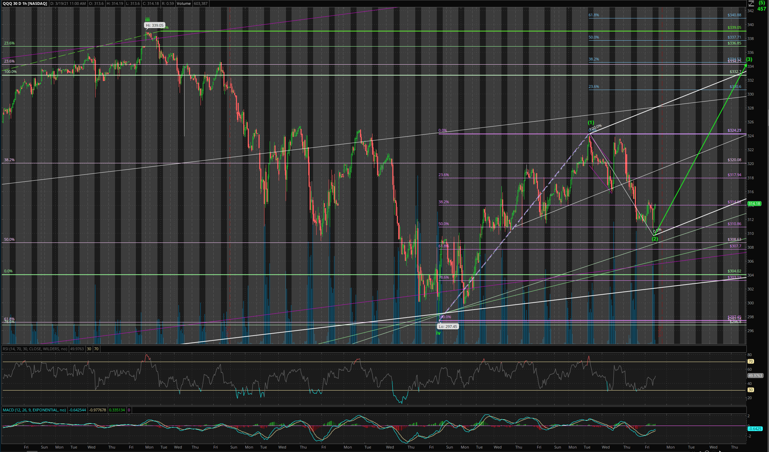Click the chart scale icon at top right
The image size is (769, 452).
pos(751,3)
